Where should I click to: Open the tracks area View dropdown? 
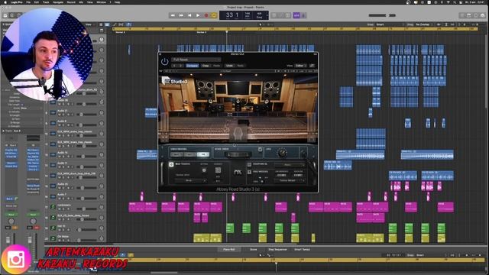(x=89, y=24)
